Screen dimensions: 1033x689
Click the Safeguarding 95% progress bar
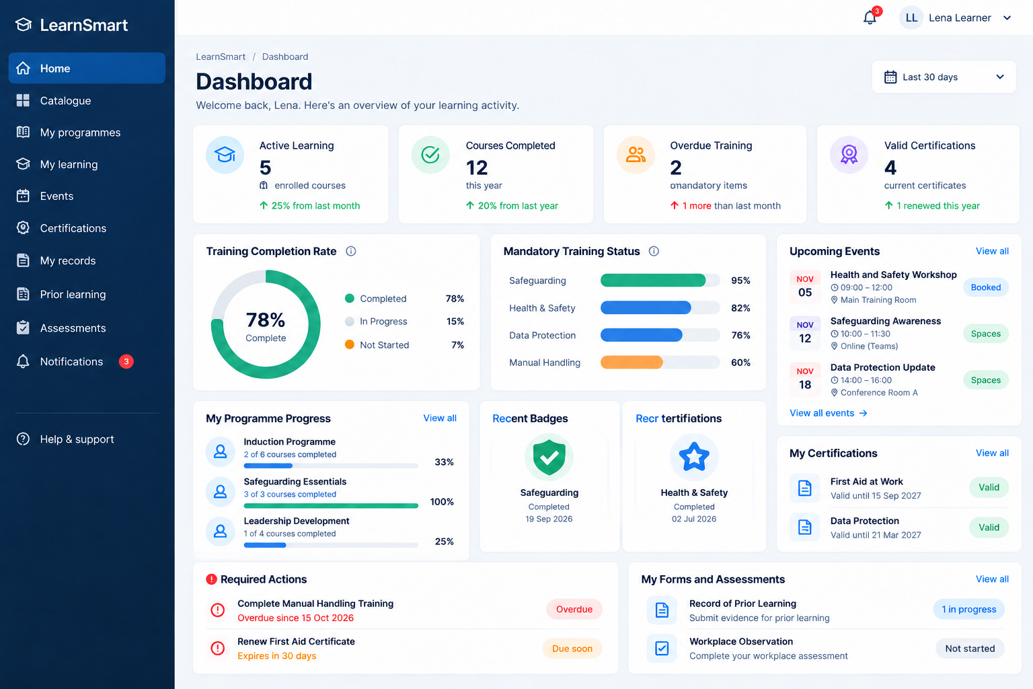point(660,281)
